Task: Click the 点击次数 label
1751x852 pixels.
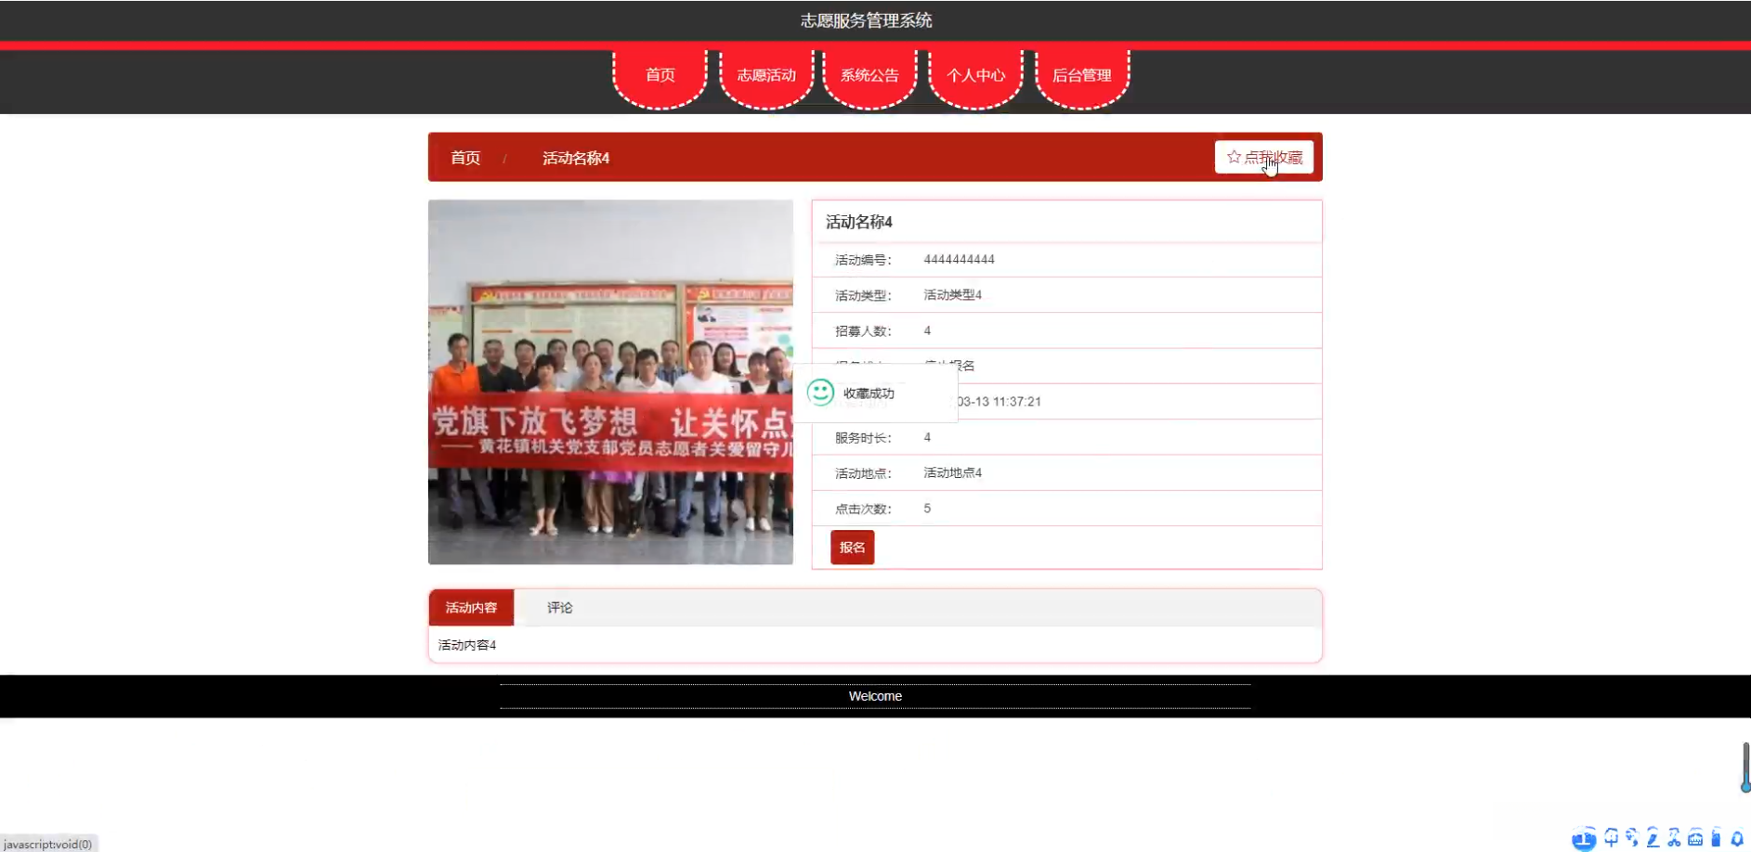Action: (x=863, y=510)
